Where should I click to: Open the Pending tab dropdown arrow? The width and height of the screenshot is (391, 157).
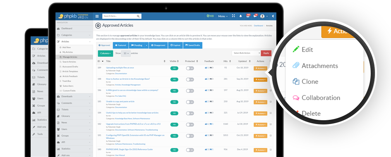tap(146, 45)
